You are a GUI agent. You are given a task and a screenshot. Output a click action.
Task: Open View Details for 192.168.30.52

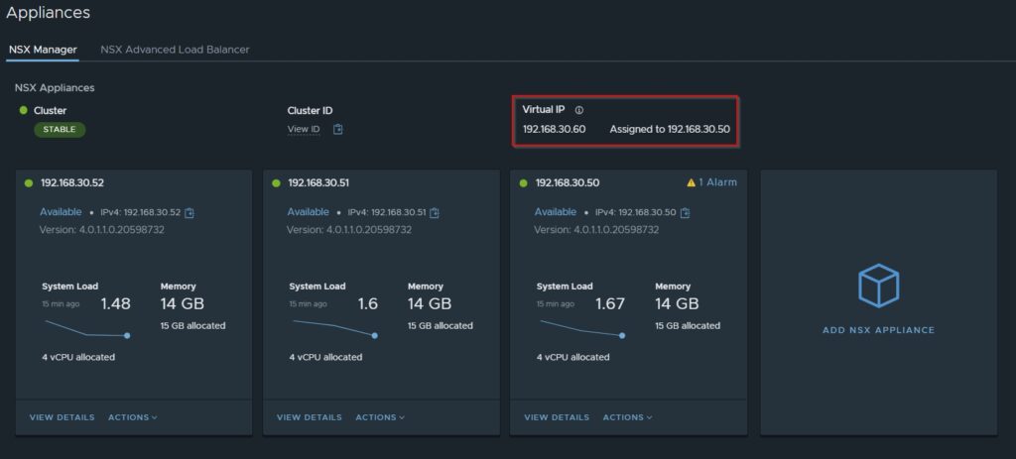[63, 417]
